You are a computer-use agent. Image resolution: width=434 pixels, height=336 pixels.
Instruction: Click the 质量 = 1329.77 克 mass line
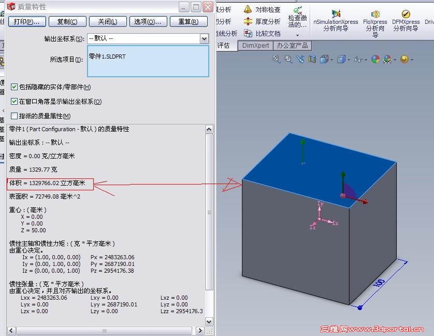33,170
